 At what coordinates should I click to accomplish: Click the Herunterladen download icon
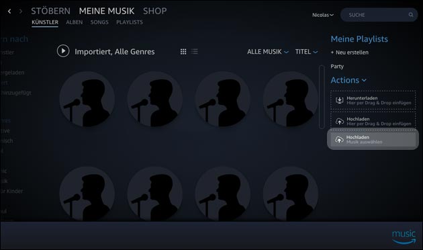click(339, 100)
